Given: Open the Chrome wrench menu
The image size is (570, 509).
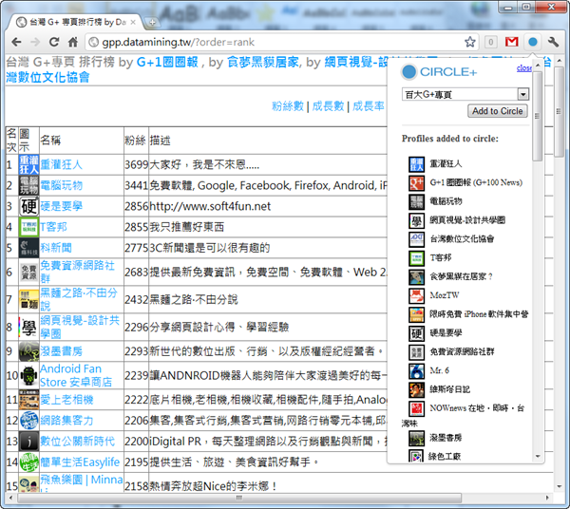Looking at the screenshot, I should click(553, 42).
